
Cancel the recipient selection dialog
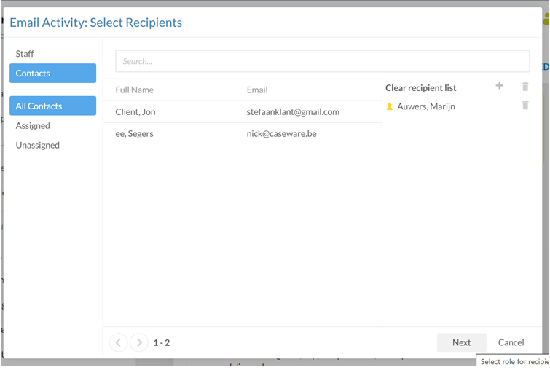click(511, 342)
